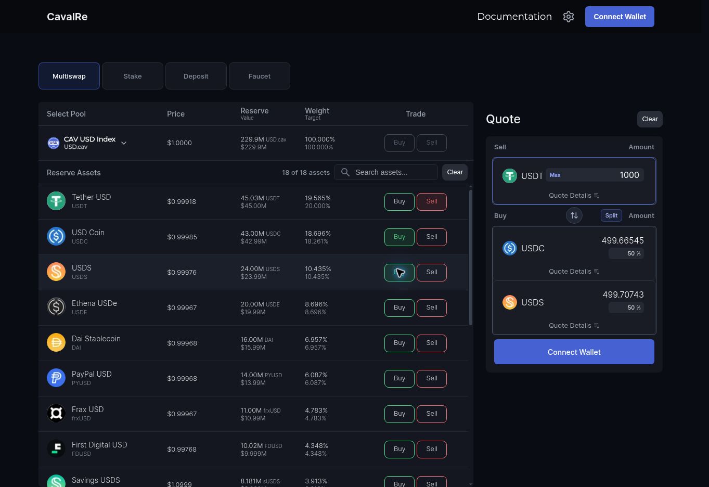Click Connect Wallet in the header
This screenshot has height=487, width=709.
620,17
